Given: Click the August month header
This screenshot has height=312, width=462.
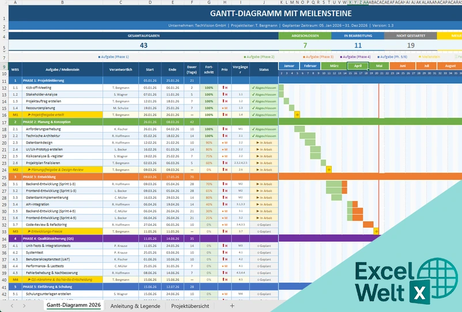Looking at the screenshot, I should [450, 66].
